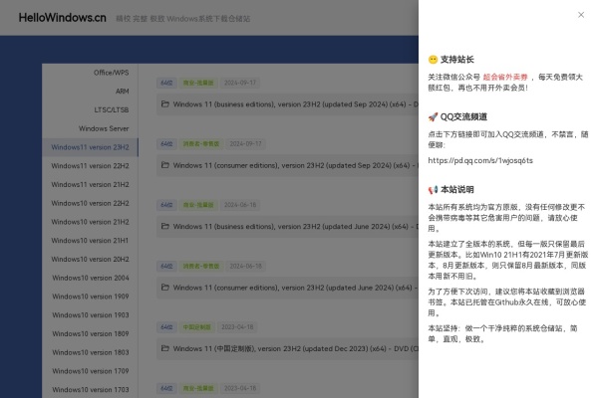The width and height of the screenshot is (598, 398).
Task: Click the rocket icon beside QQ交流频道
Action: click(x=433, y=116)
